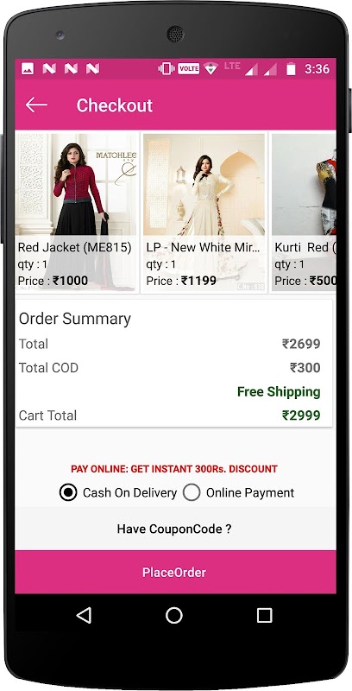The image size is (352, 691).
Task: Tap the image notification icon in status bar
Action: click(x=28, y=69)
